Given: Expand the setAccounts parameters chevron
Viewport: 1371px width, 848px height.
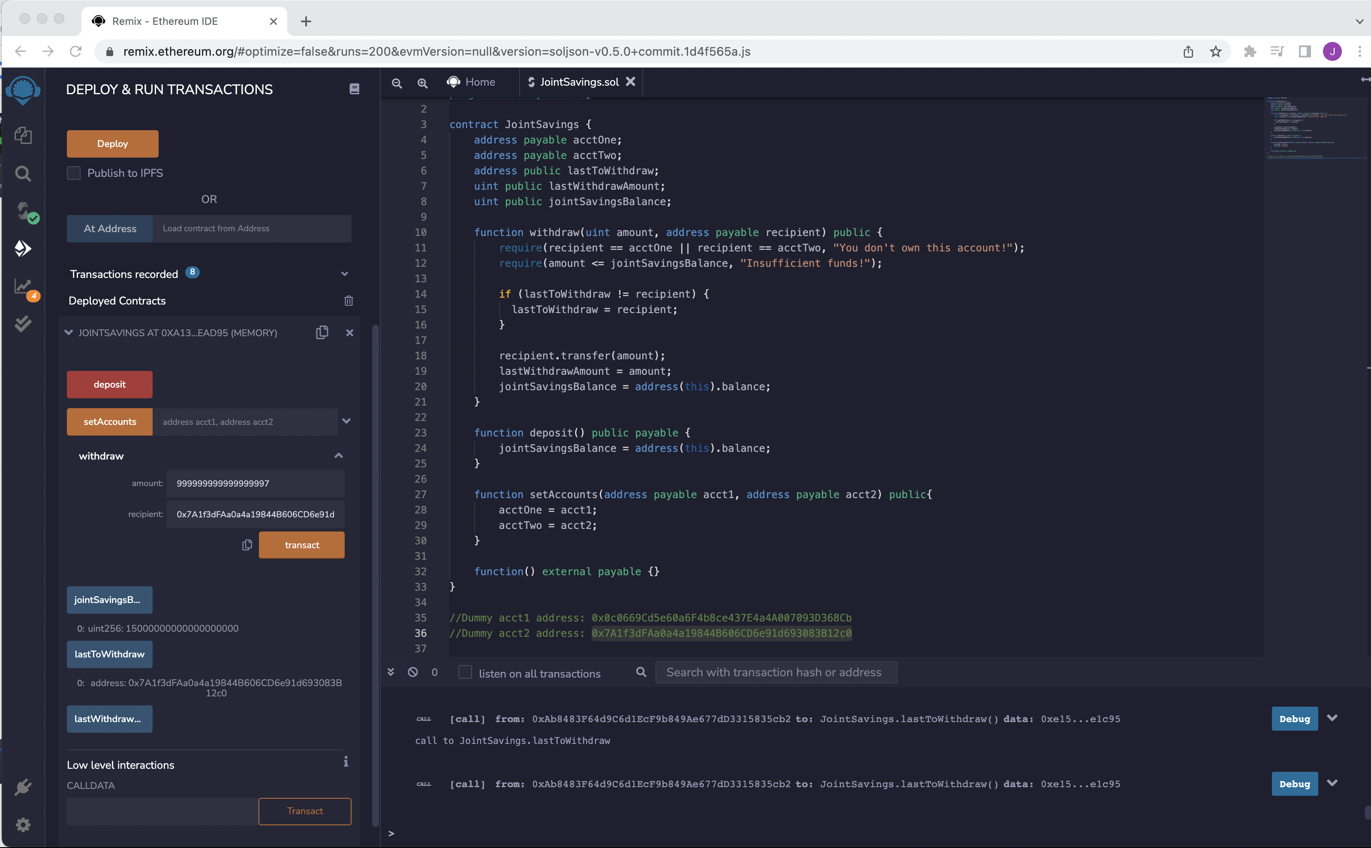Looking at the screenshot, I should tap(346, 421).
